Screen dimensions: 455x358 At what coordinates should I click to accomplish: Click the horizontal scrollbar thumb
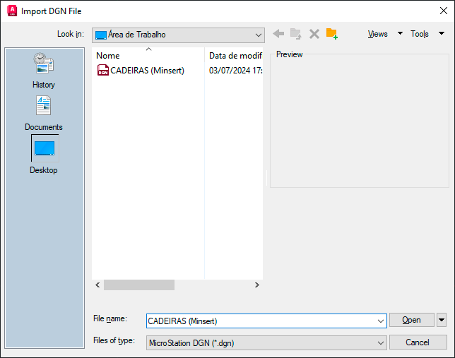[x=138, y=285]
